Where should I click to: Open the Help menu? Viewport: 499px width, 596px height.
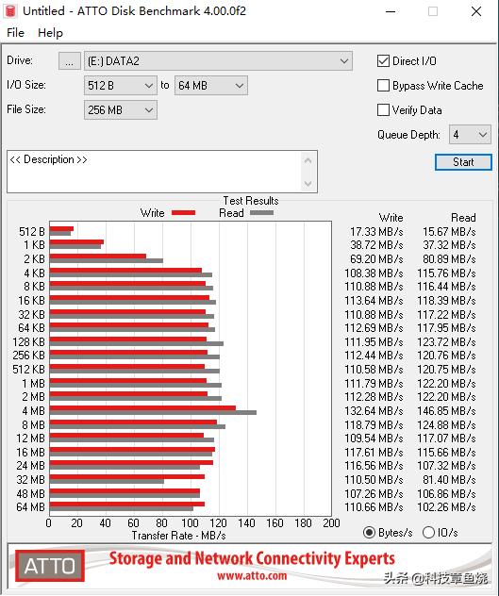click(50, 33)
